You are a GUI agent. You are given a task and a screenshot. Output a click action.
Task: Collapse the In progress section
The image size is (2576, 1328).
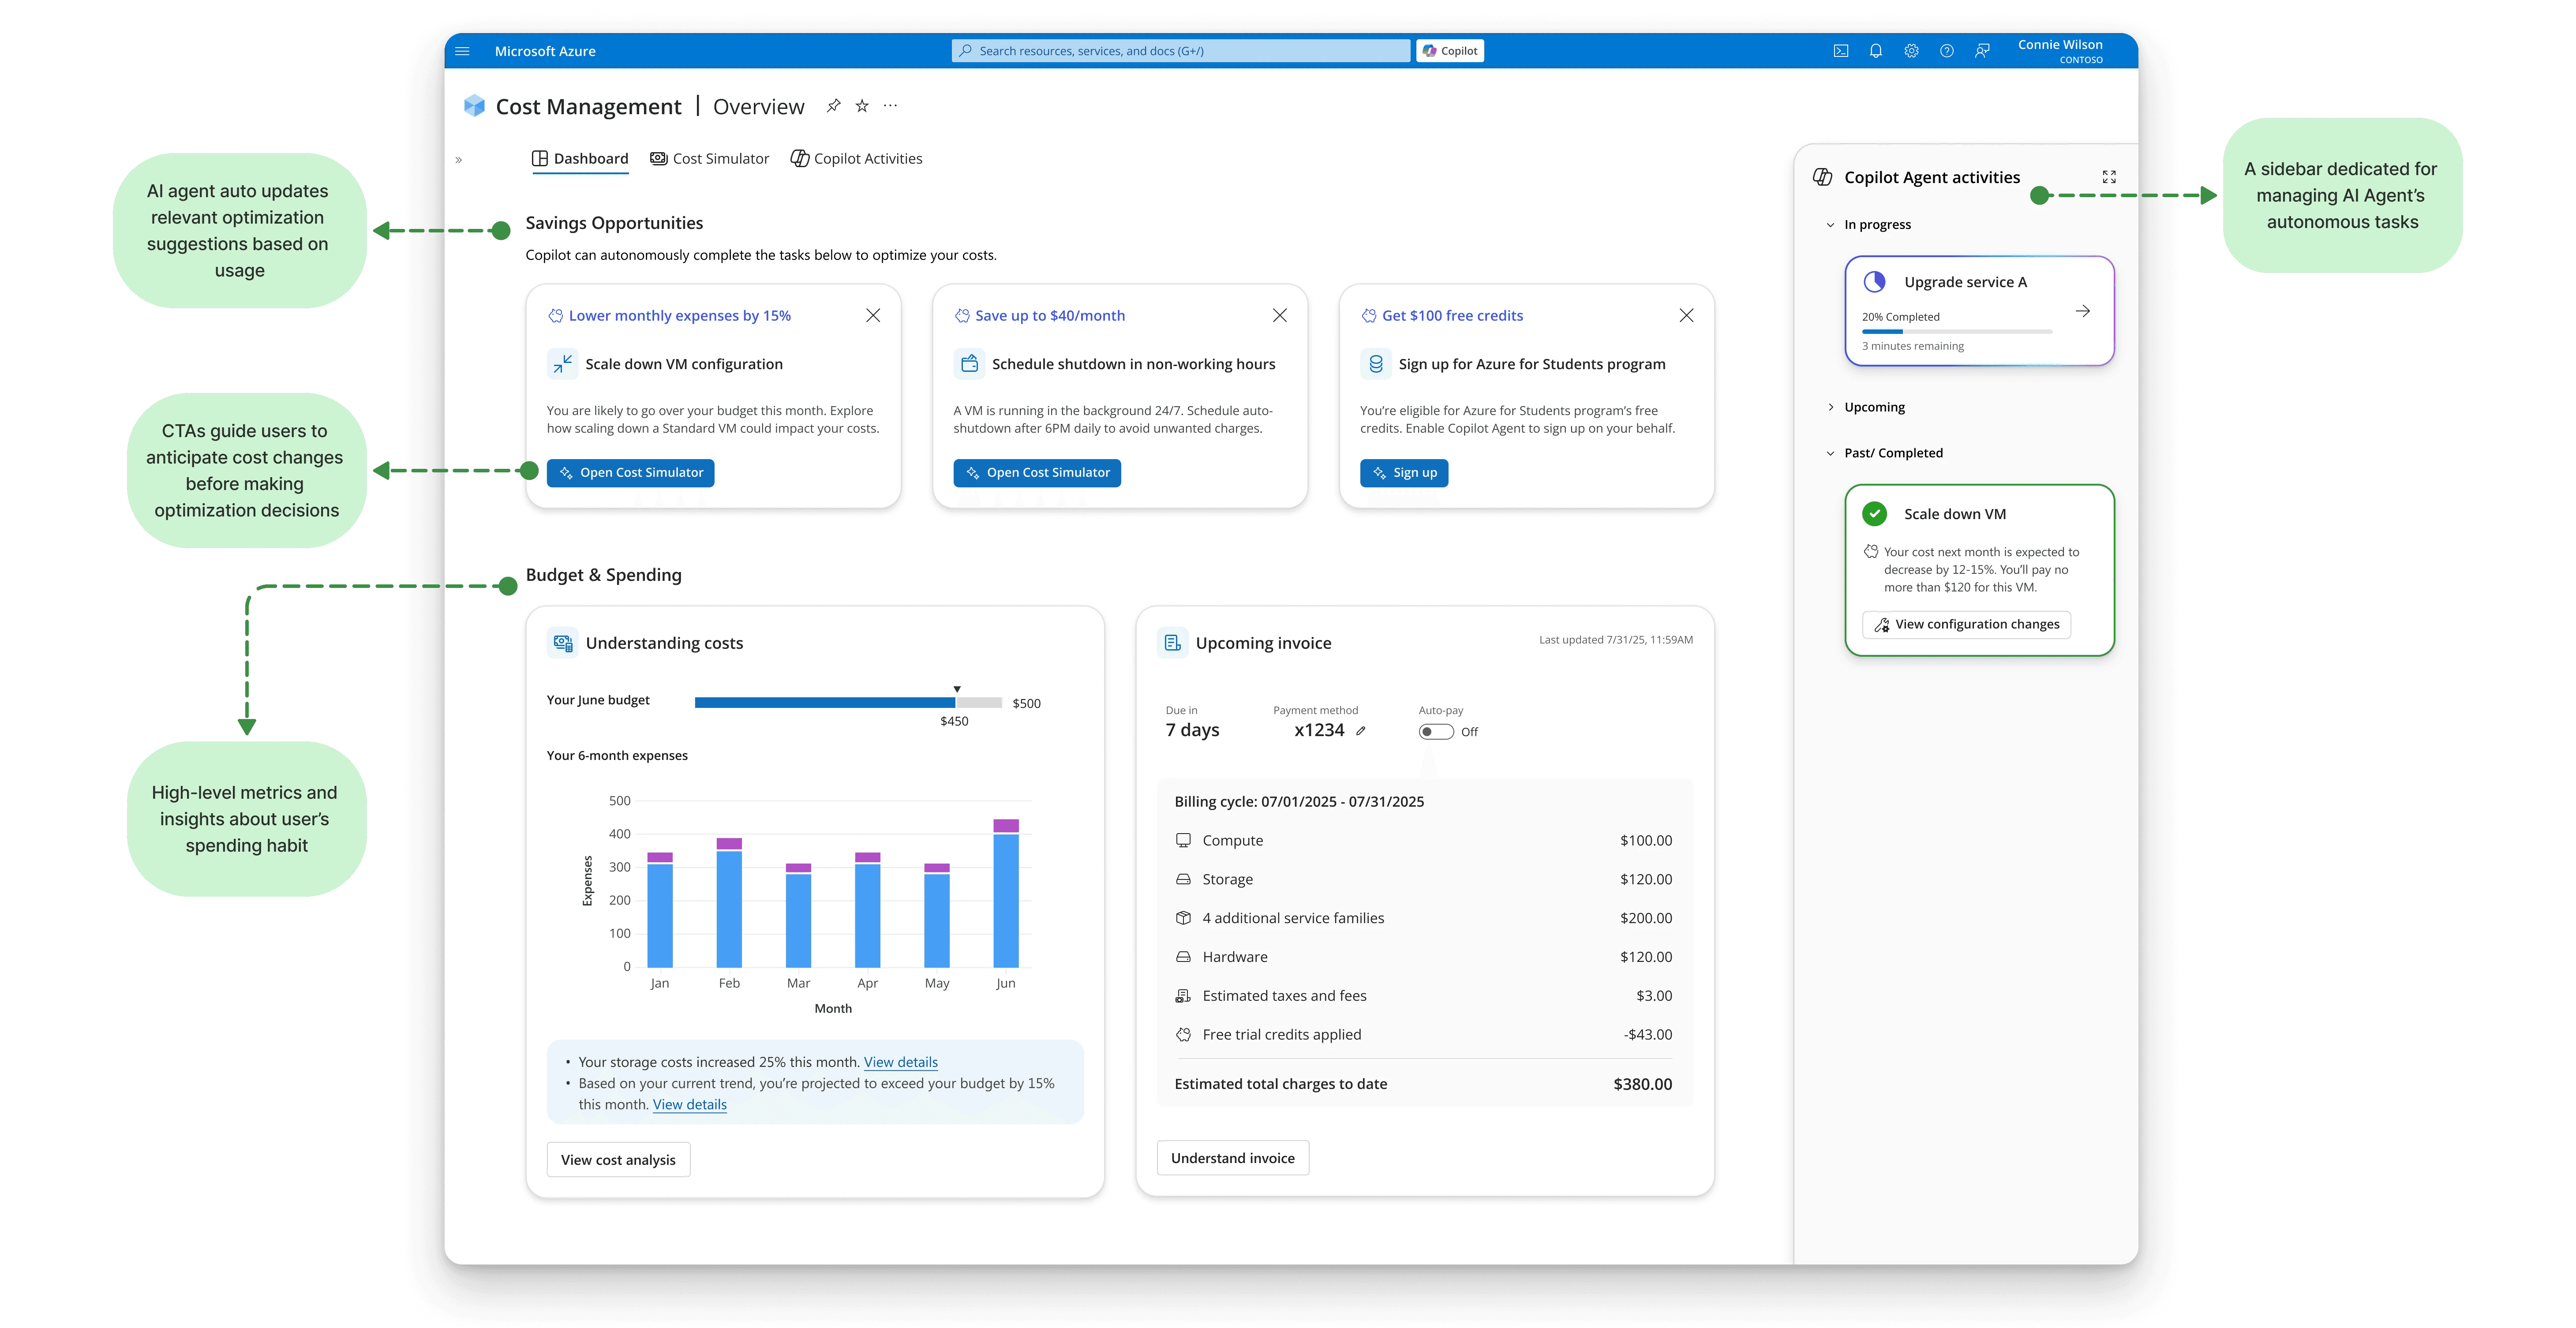1831,225
